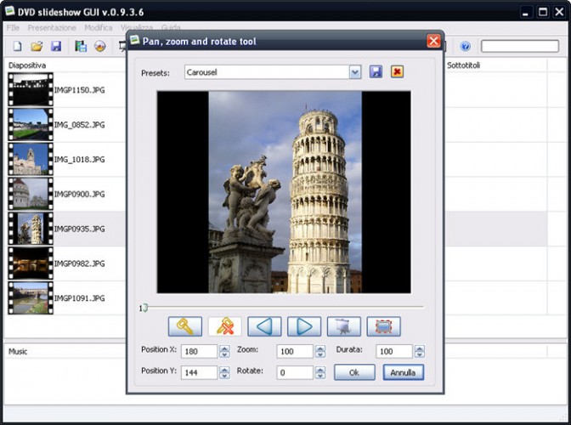Open help via the blue question icon
This screenshot has height=425, width=571.
click(465, 46)
